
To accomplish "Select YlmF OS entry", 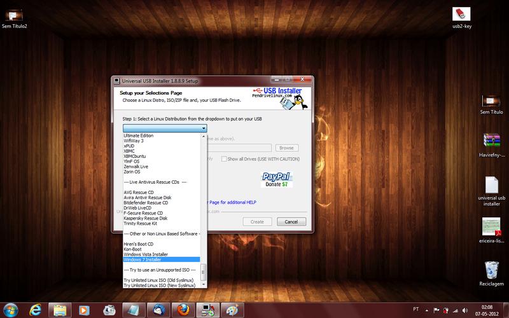I will (x=162, y=162).
